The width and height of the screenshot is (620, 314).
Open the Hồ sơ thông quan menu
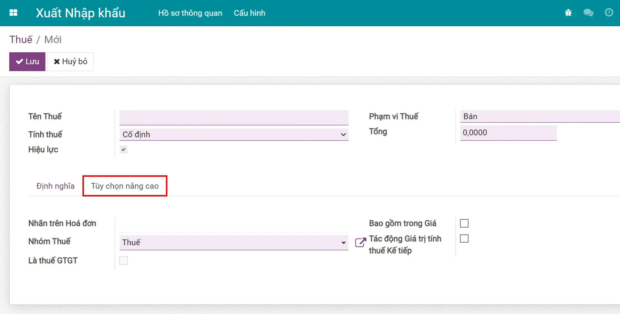(190, 13)
